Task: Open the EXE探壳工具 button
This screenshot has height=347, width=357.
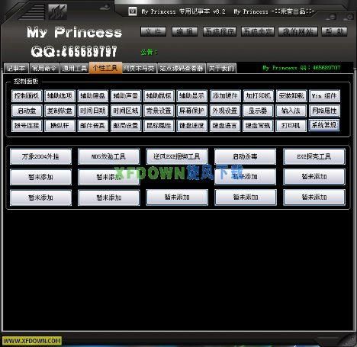Action: [x=314, y=156]
